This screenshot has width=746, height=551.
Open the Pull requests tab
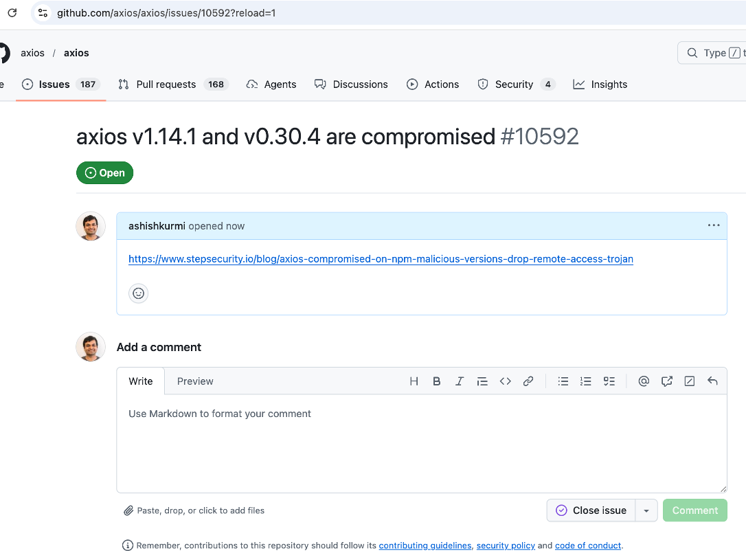pyautogui.click(x=174, y=85)
